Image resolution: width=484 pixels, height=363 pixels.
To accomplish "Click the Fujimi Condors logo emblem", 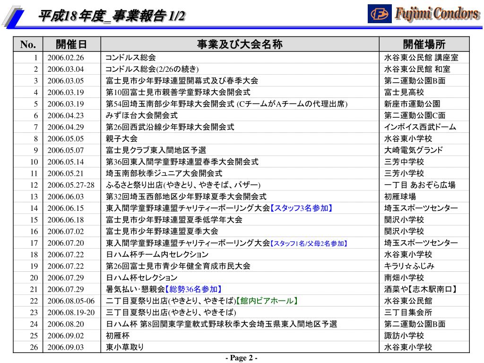I will [x=380, y=14].
